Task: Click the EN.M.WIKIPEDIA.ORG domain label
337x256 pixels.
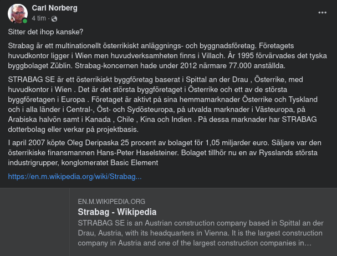Action: 111,202
